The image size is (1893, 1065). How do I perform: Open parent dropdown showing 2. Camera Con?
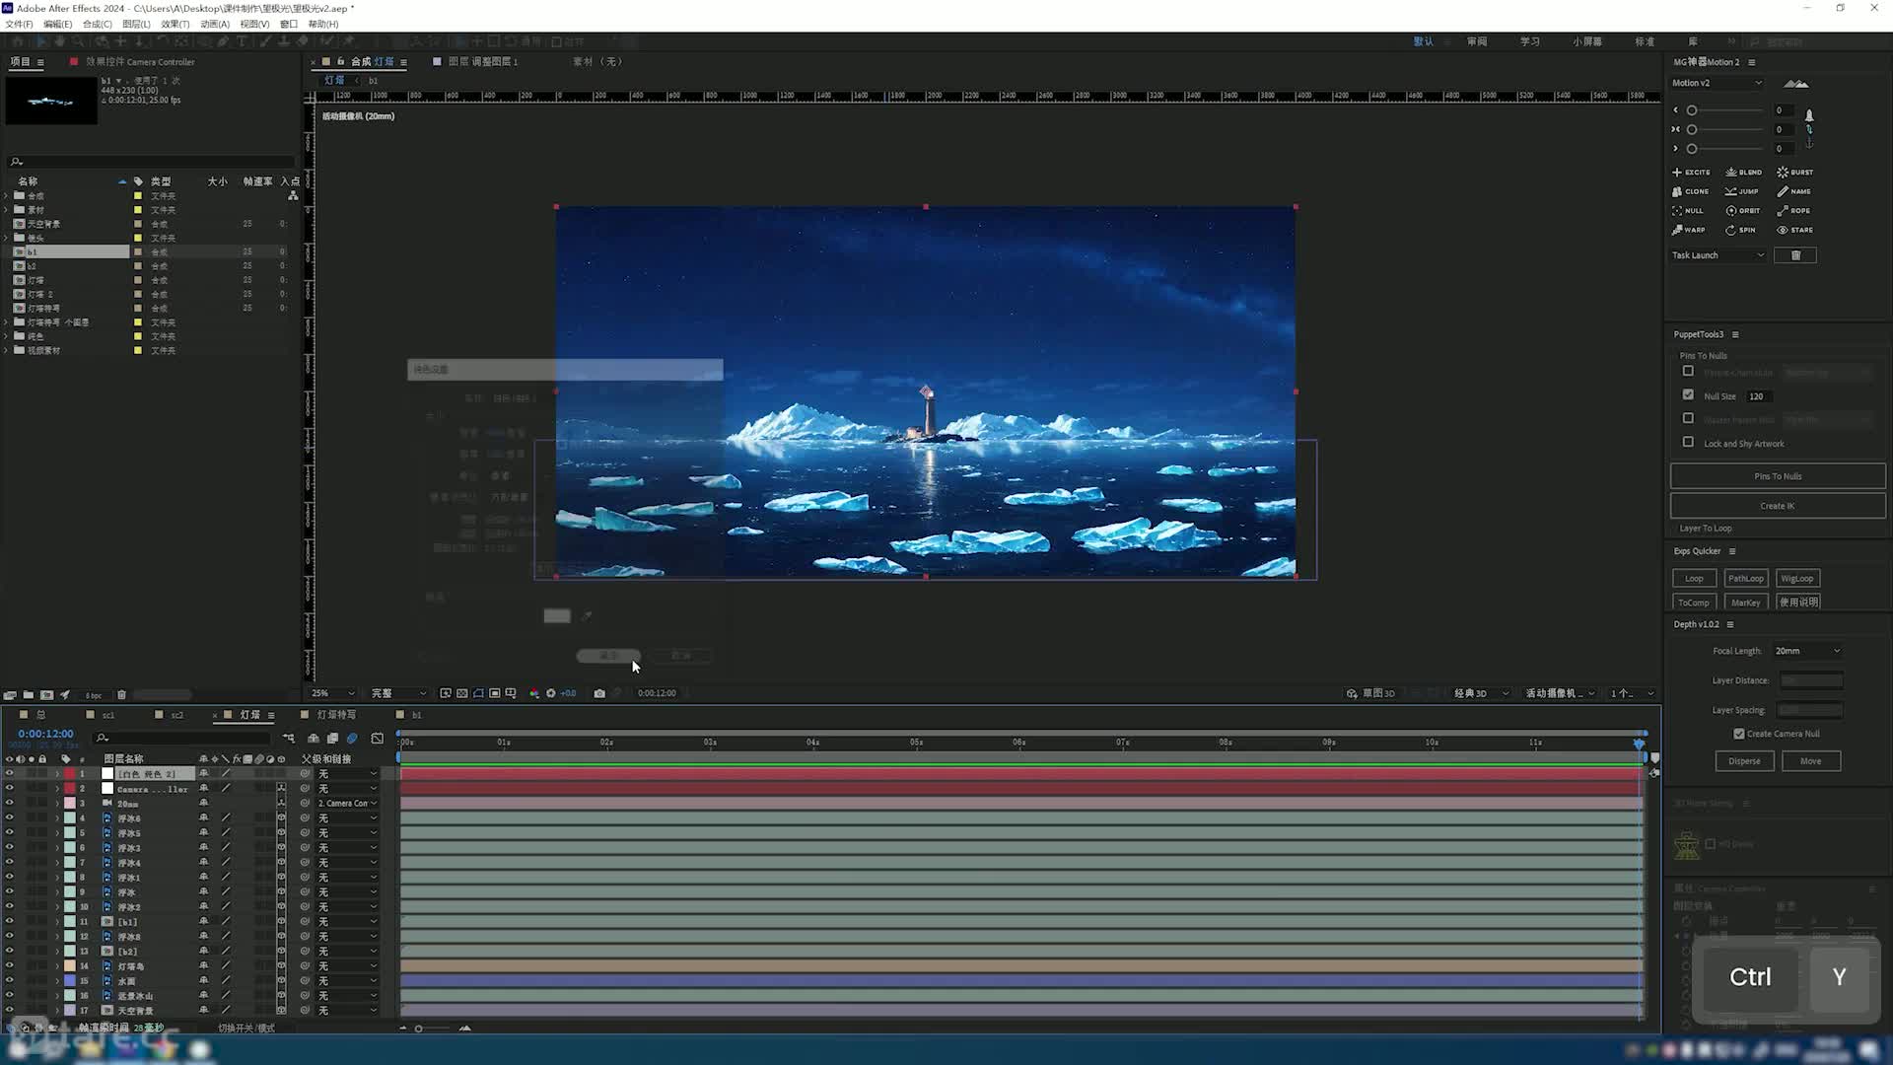347,804
